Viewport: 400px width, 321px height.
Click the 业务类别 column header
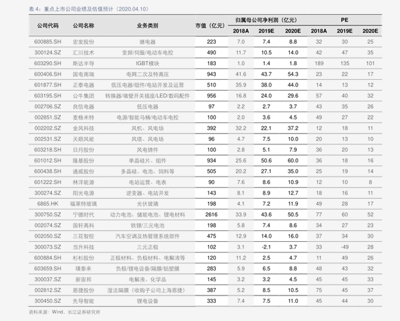[x=147, y=26]
